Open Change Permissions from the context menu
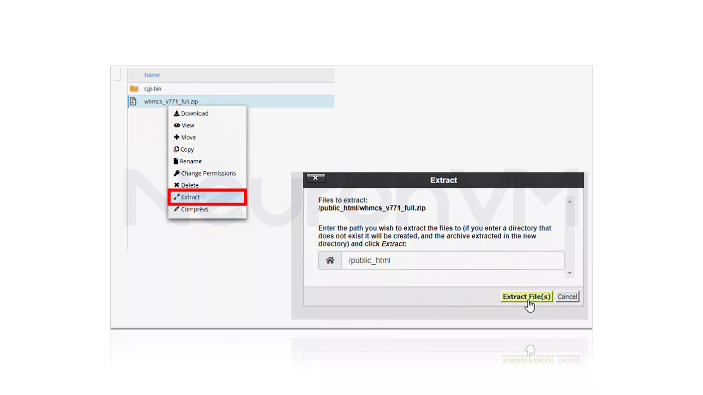This screenshot has width=703, height=395. pos(207,173)
